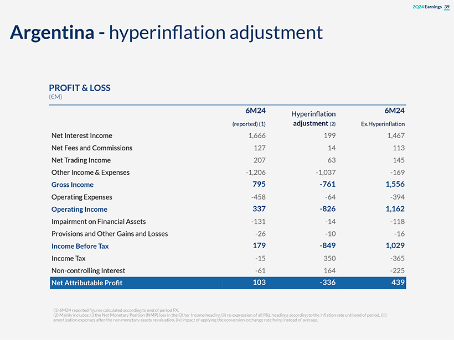Select the "Net Fees and Commissions" row label
This screenshot has width=454, height=340.
click(91, 148)
